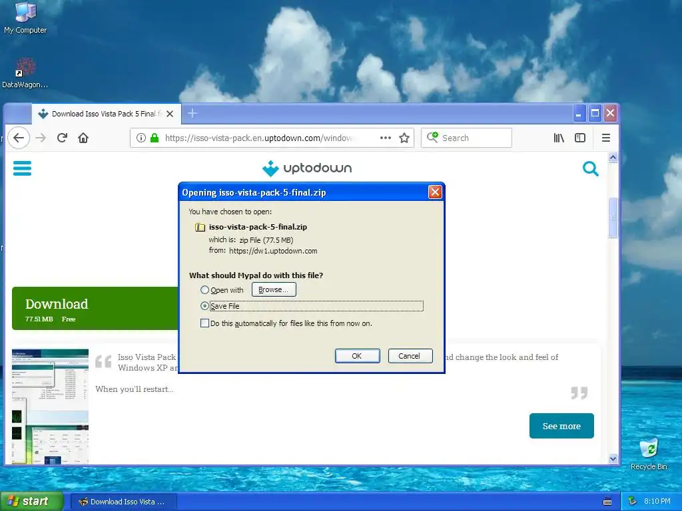Click the vertical scrollbar thumb
Image resolution: width=682 pixels, height=511 pixels.
click(x=613, y=218)
